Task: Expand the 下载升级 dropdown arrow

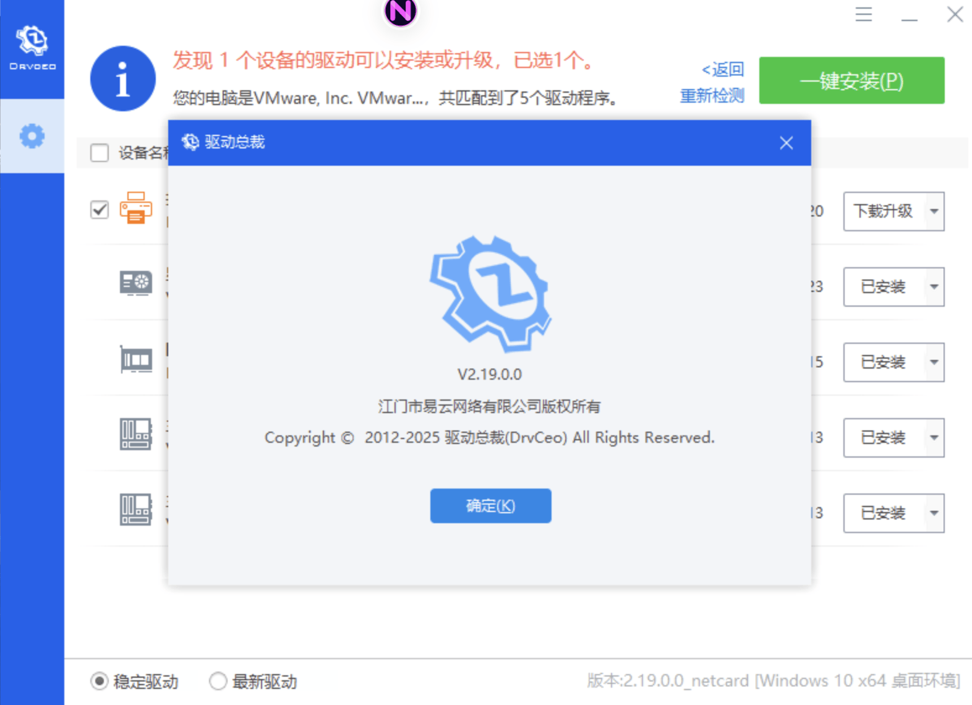Action: 934,211
